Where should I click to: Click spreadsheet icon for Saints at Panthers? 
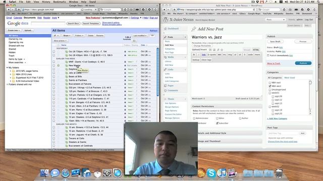tap(66, 80)
